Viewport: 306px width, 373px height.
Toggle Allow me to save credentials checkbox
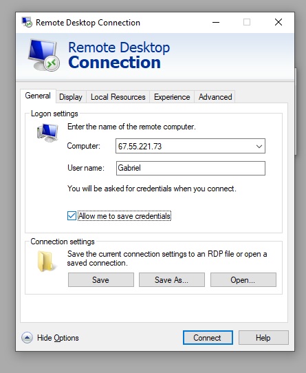[72, 216]
